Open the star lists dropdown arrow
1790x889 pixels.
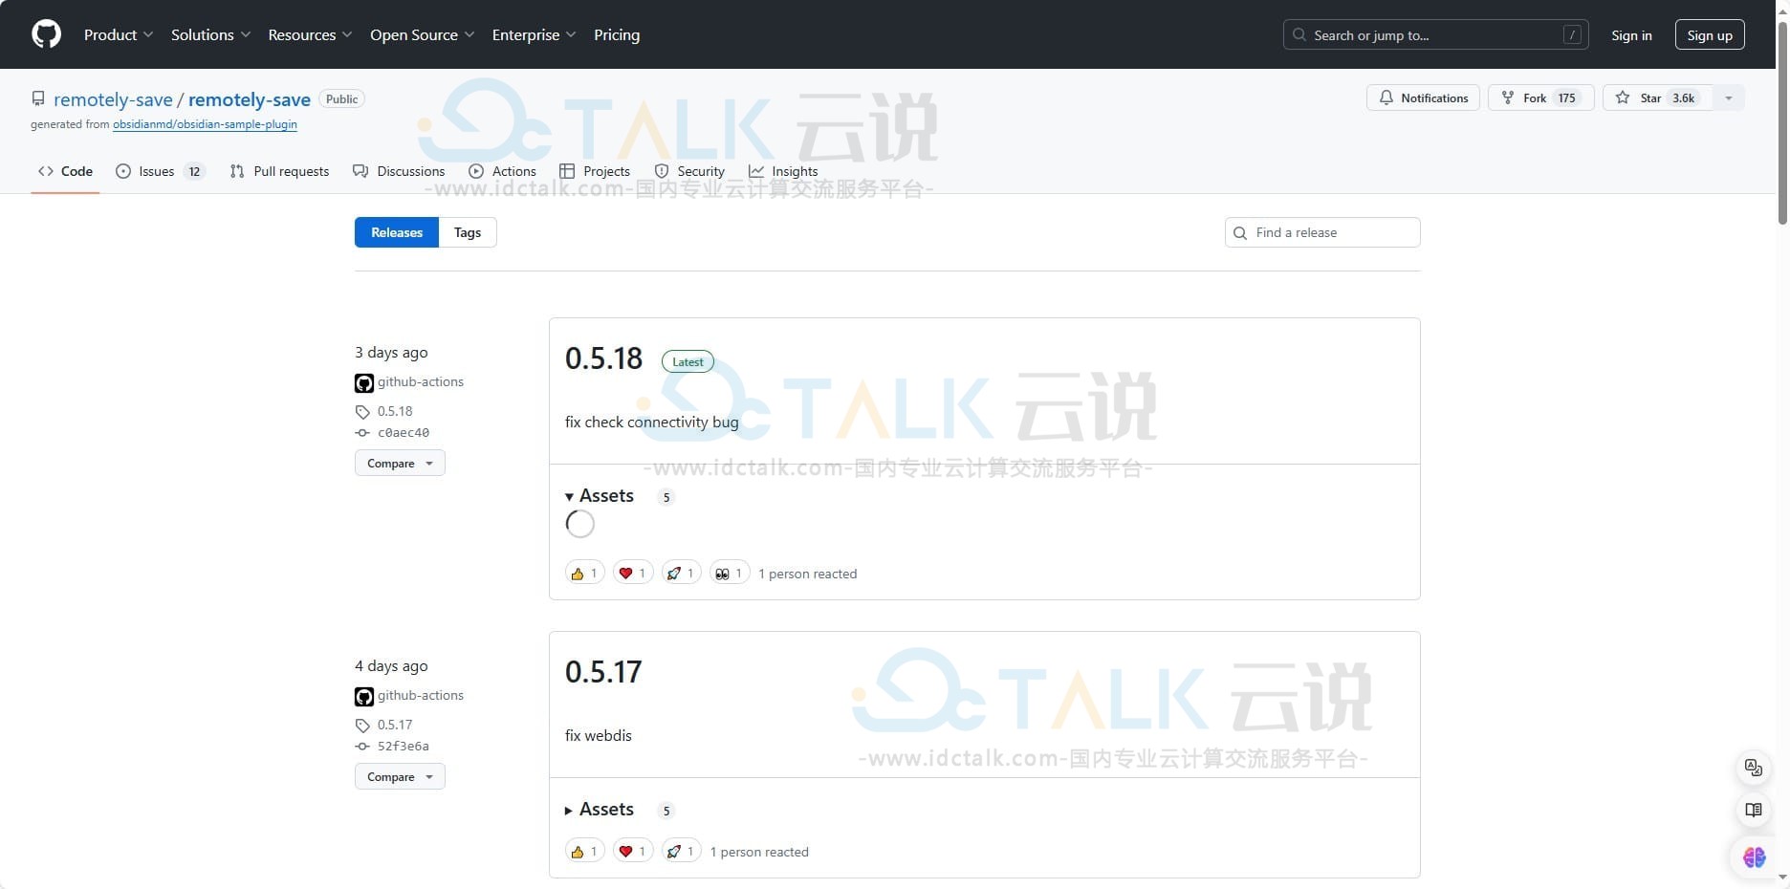tap(1729, 98)
